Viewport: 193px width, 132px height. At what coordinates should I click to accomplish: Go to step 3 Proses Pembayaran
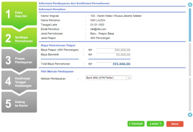click(19, 60)
